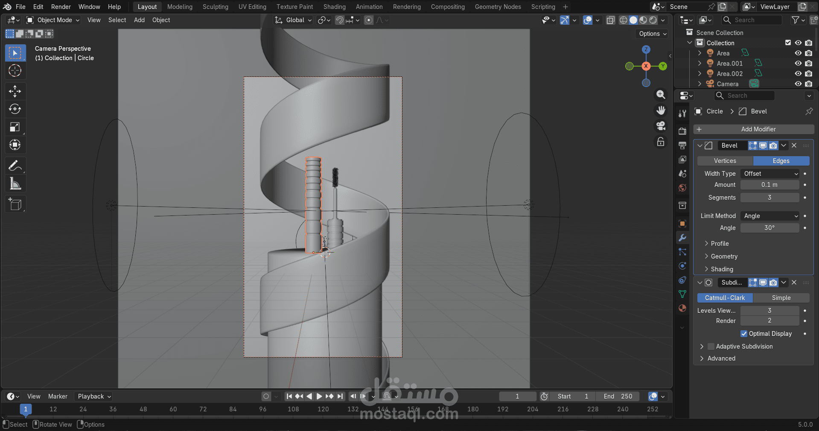Viewport: 819px width, 431px height.
Task: Open the Width Type dropdown
Action: click(770, 174)
